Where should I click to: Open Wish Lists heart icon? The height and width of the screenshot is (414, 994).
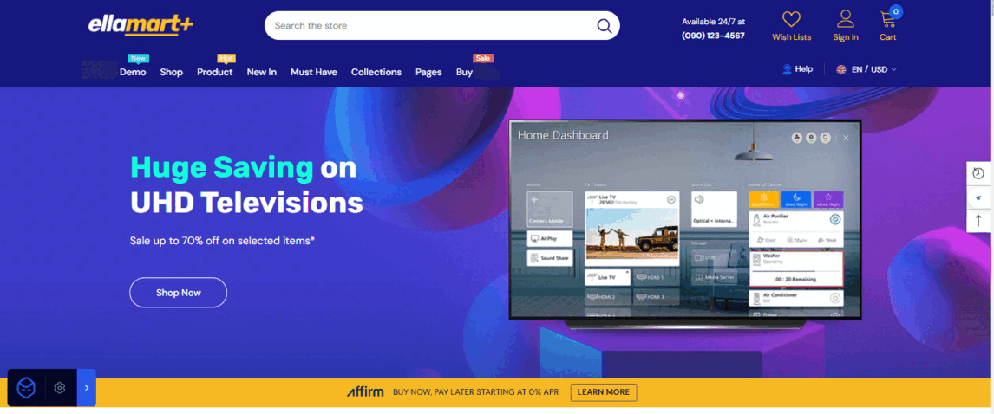(x=791, y=19)
